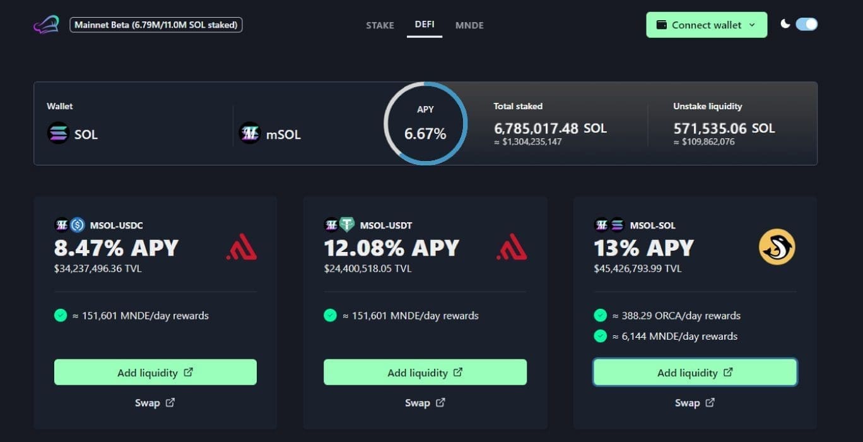Click the ≈ $109,862,076 amount

coord(704,142)
